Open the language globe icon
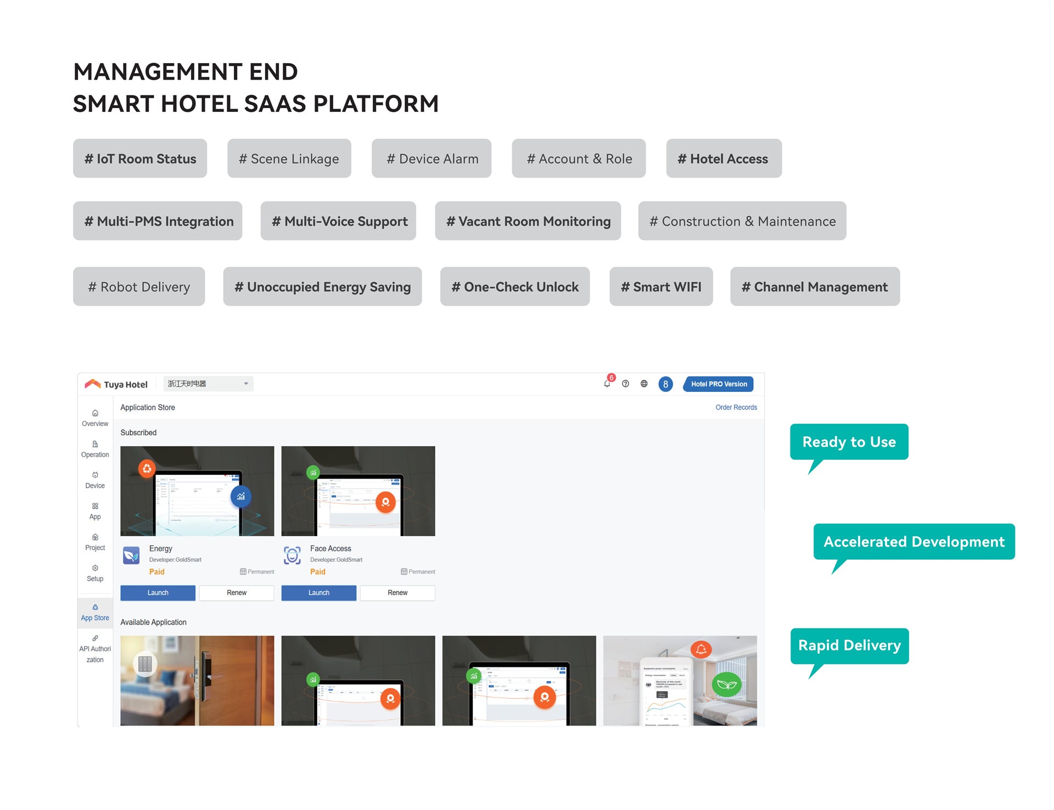The width and height of the screenshot is (1054, 810). pyautogui.click(x=644, y=384)
